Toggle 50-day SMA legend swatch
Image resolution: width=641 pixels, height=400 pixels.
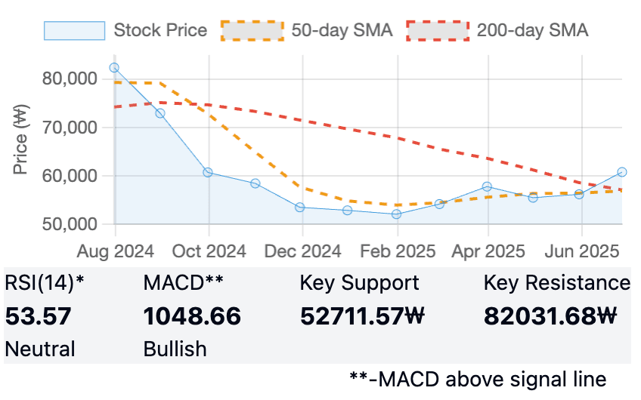(x=252, y=30)
